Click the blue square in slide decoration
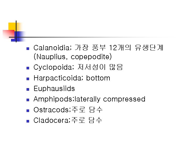Viewport: 189px width, 142px height. 18,37
